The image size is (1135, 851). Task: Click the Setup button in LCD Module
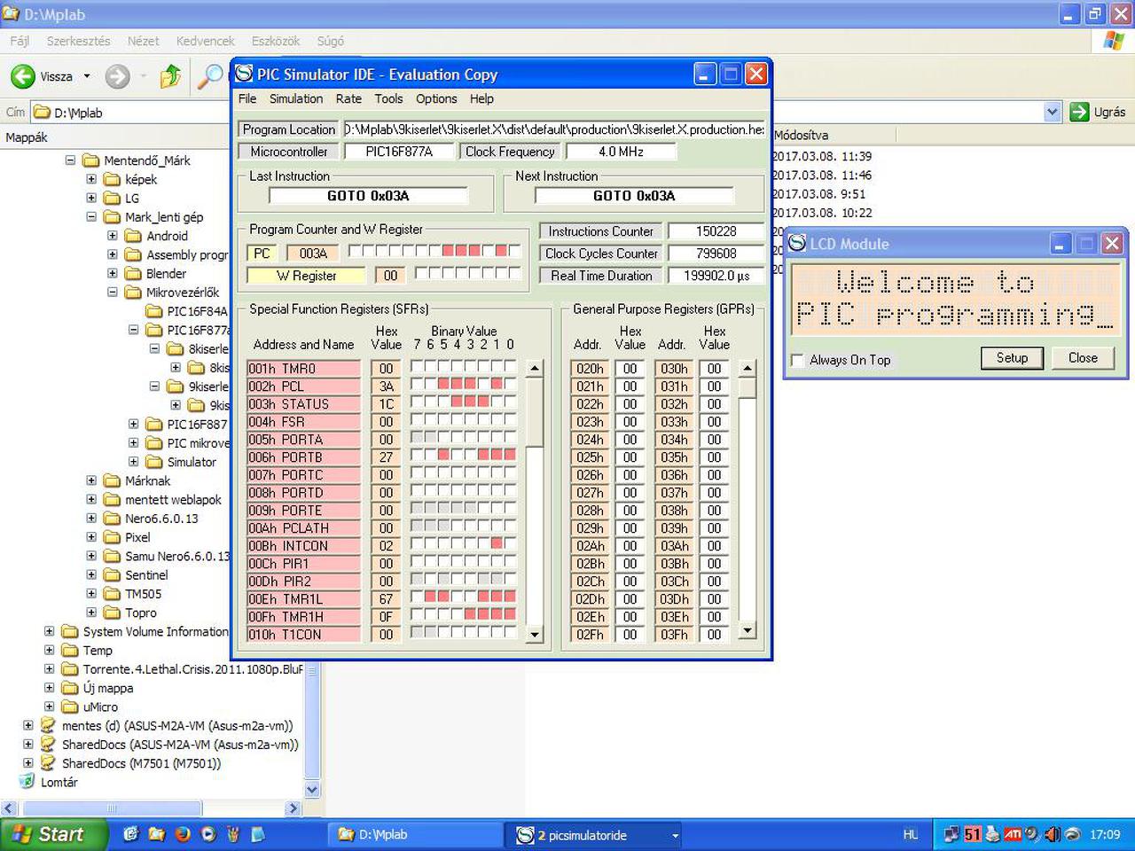pyautogui.click(x=1012, y=358)
